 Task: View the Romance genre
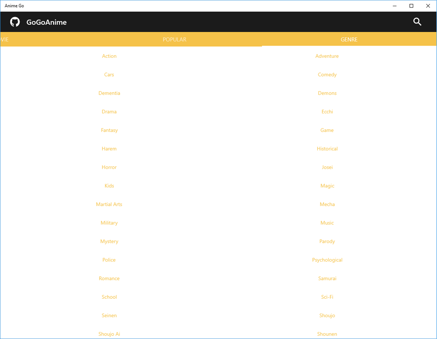click(x=109, y=278)
